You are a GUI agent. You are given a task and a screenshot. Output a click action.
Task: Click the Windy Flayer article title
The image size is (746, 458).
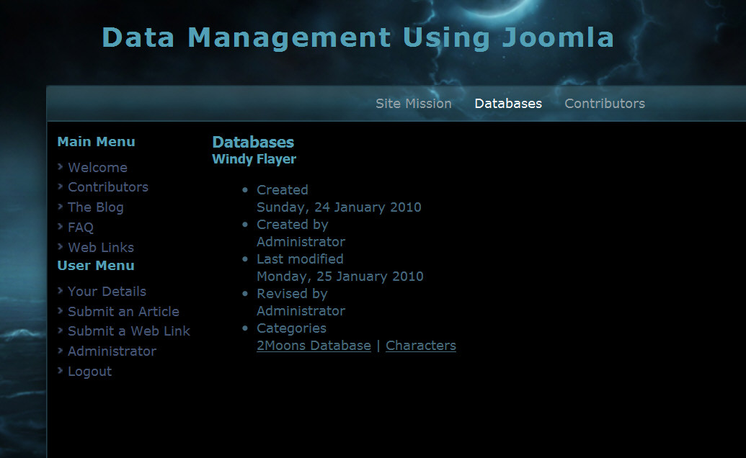pyautogui.click(x=254, y=159)
